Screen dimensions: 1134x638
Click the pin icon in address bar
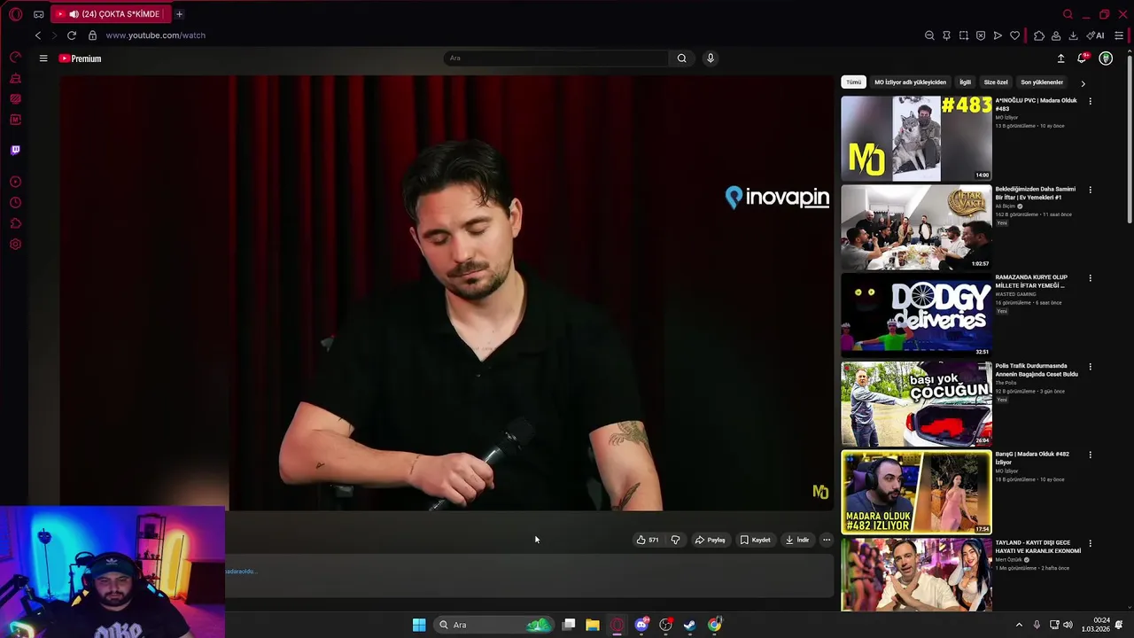pos(946,35)
